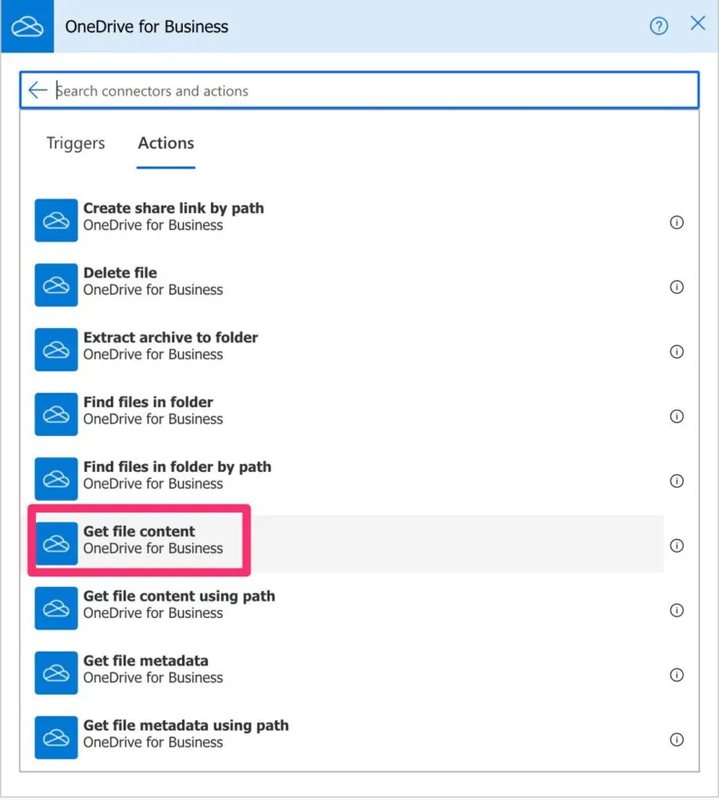This screenshot has height=800, width=719.
Task: Select the Actions tab
Action: 166,144
